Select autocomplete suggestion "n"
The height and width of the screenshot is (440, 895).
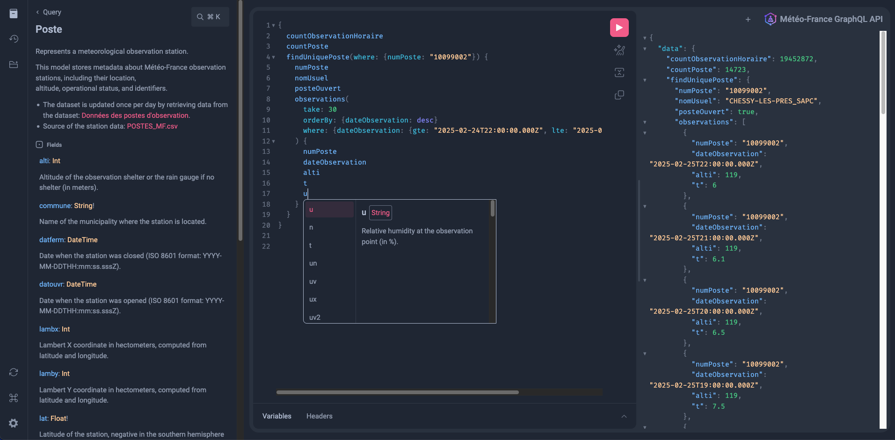(329, 227)
